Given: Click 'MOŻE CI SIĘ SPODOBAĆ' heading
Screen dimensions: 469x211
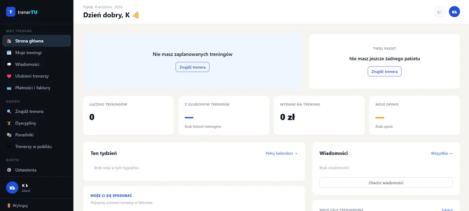Looking at the screenshot, I should point(111,196).
